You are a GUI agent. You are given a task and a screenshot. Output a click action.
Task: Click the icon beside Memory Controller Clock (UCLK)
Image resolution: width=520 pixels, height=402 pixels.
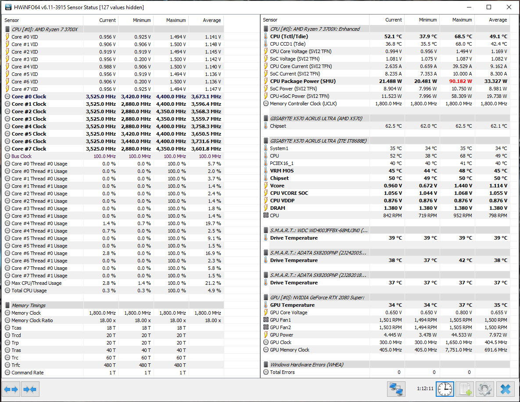(x=265, y=104)
